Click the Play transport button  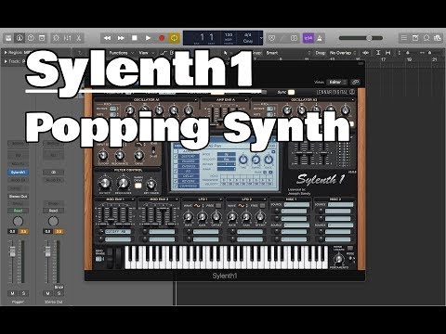[x=148, y=38]
